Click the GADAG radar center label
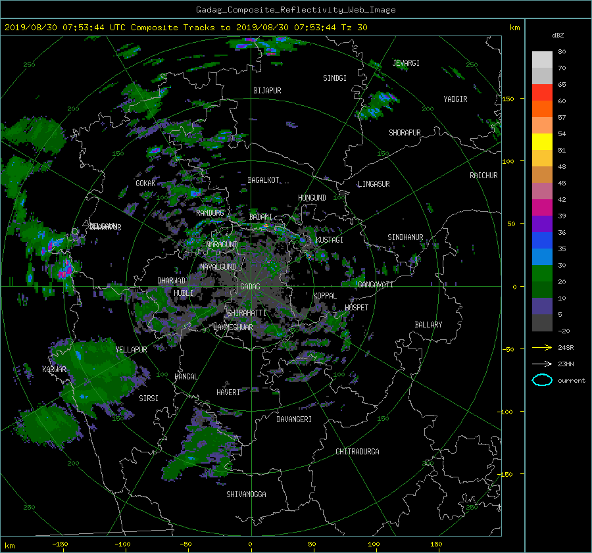The image size is (592, 553). 251,287
